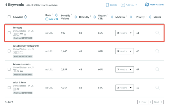Click priority value 67
This screenshot has width=170, height=107.
tap(138, 69)
